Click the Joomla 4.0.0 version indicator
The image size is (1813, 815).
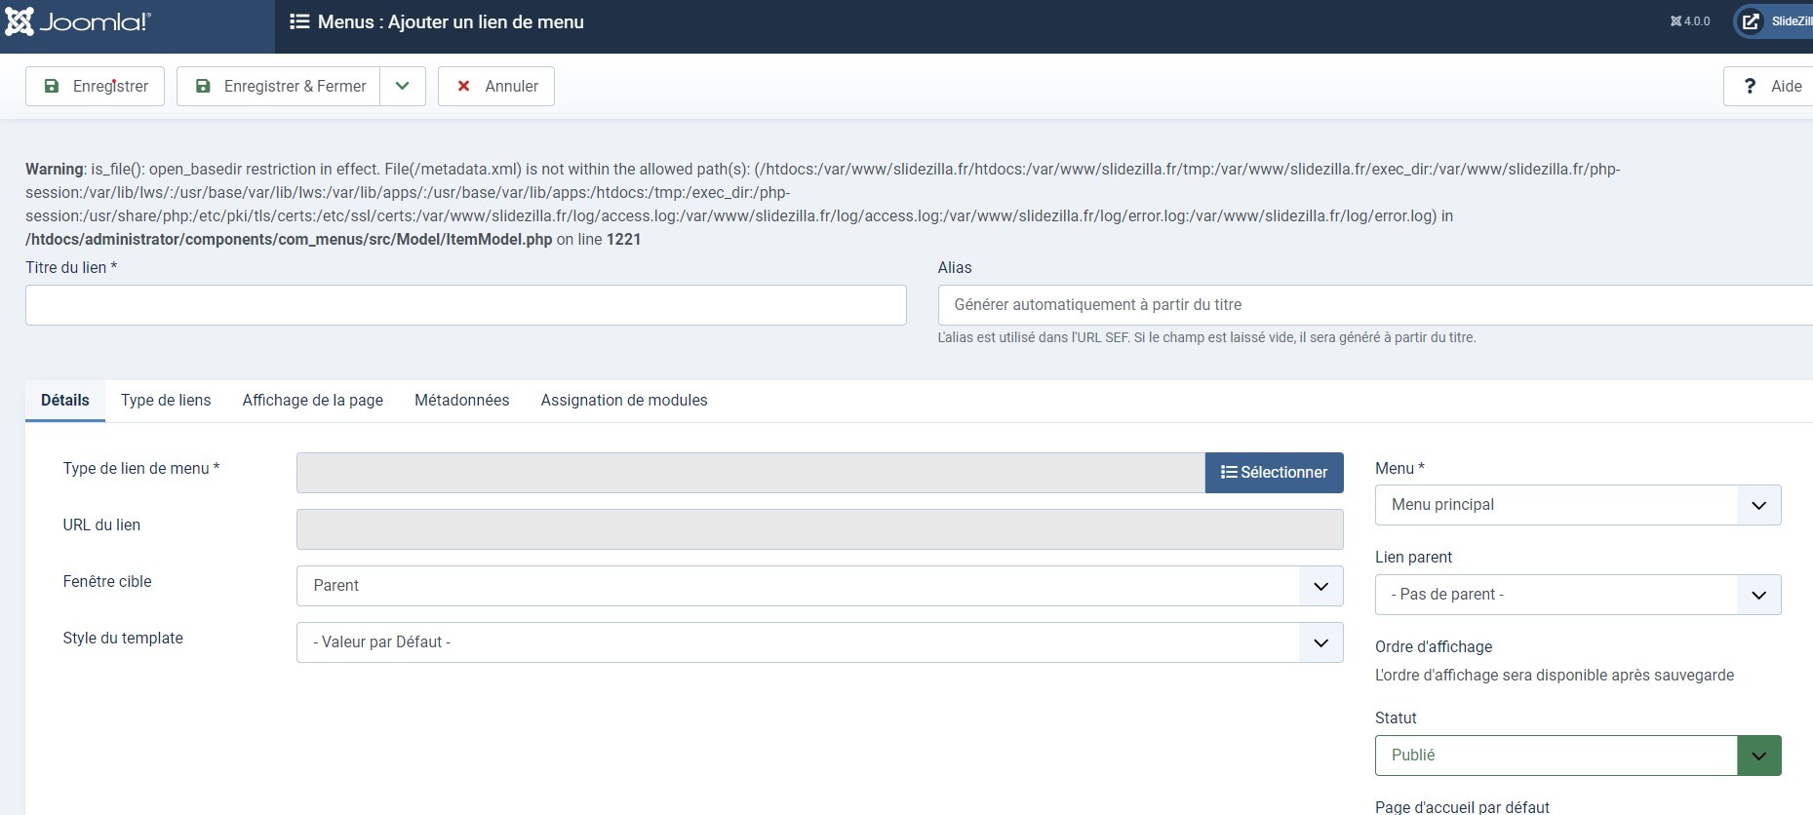1690,21
